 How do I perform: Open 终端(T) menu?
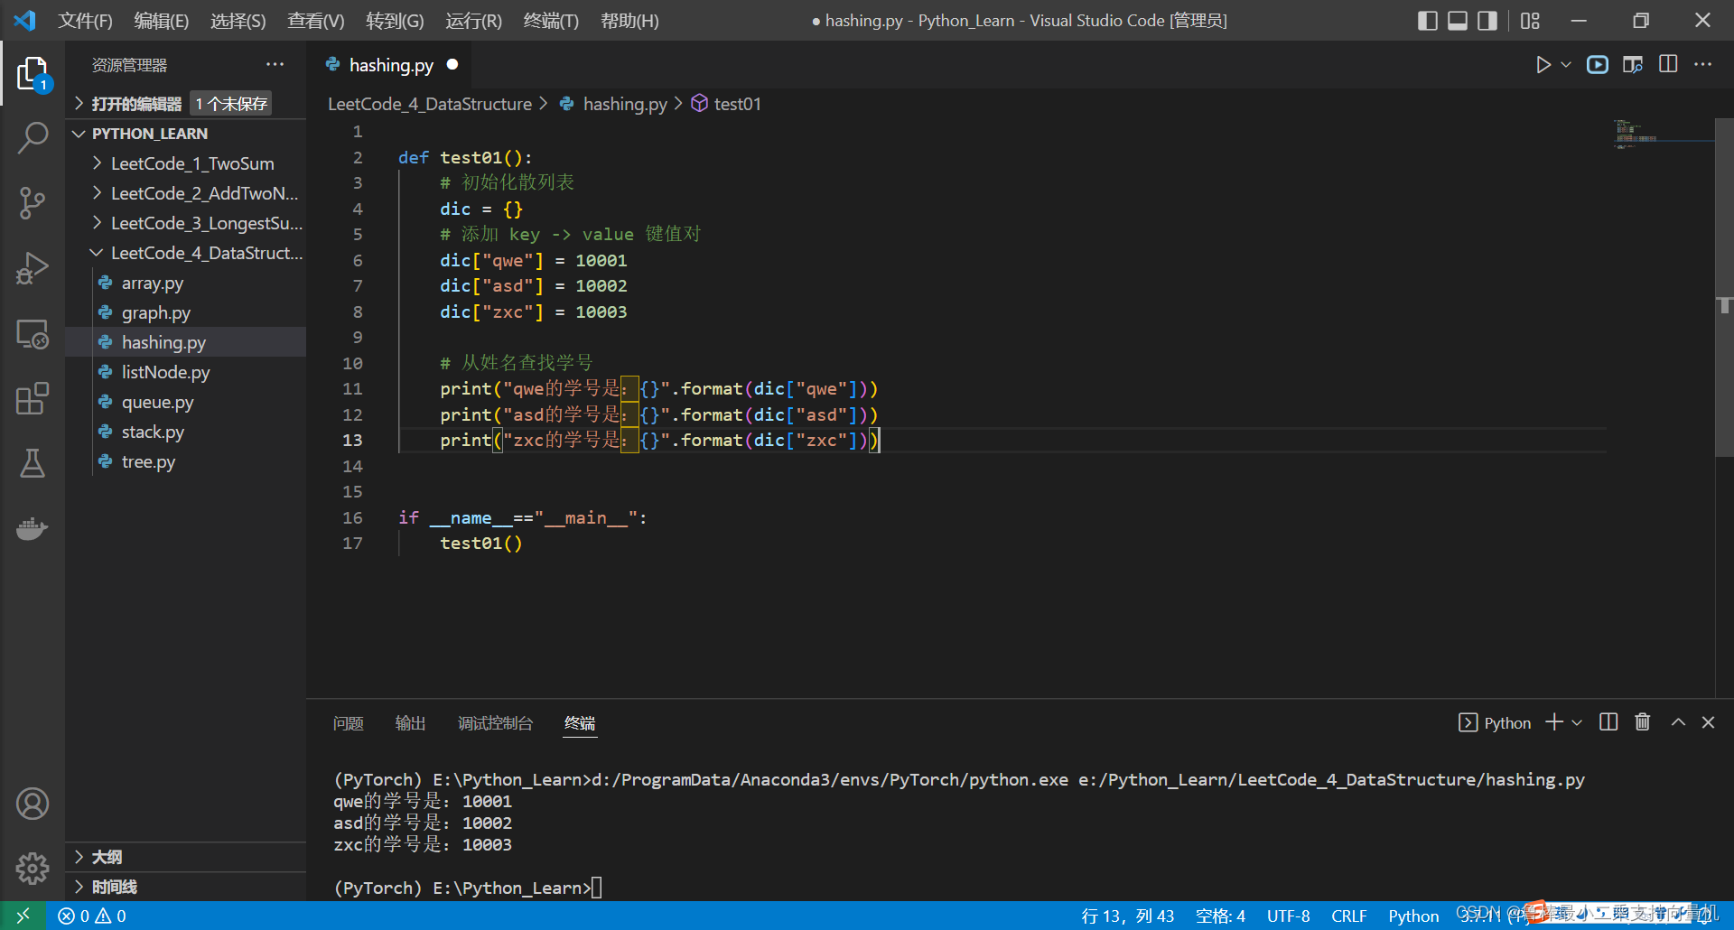click(x=550, y=21)
